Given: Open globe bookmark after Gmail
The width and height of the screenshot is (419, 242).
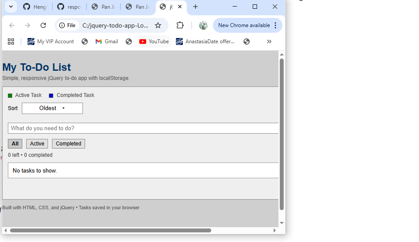Looking at the screenshot, I should click(129, 41).
